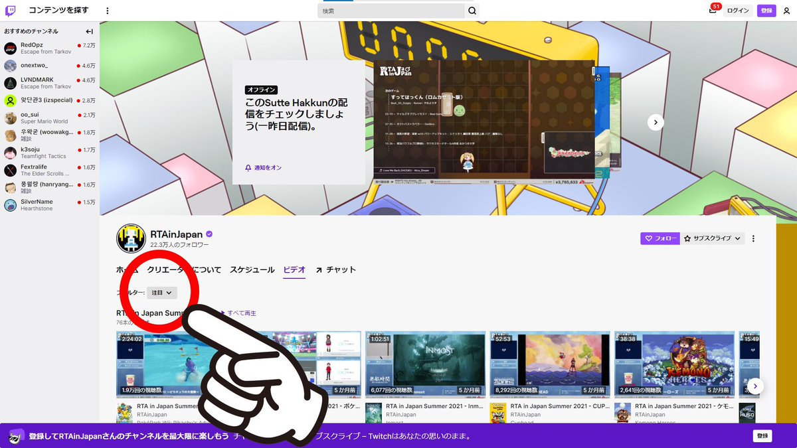Click Super Mario World under oo_sui
797x448 pixels.
coord(44,121)
